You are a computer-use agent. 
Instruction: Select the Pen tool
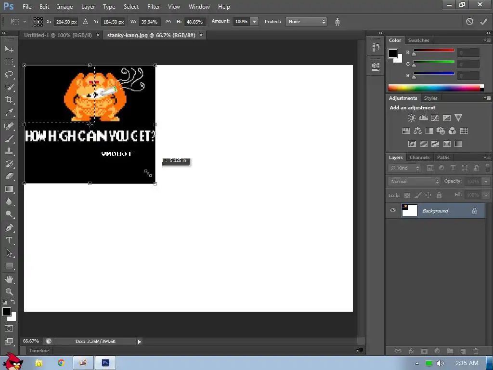point(9,228)
